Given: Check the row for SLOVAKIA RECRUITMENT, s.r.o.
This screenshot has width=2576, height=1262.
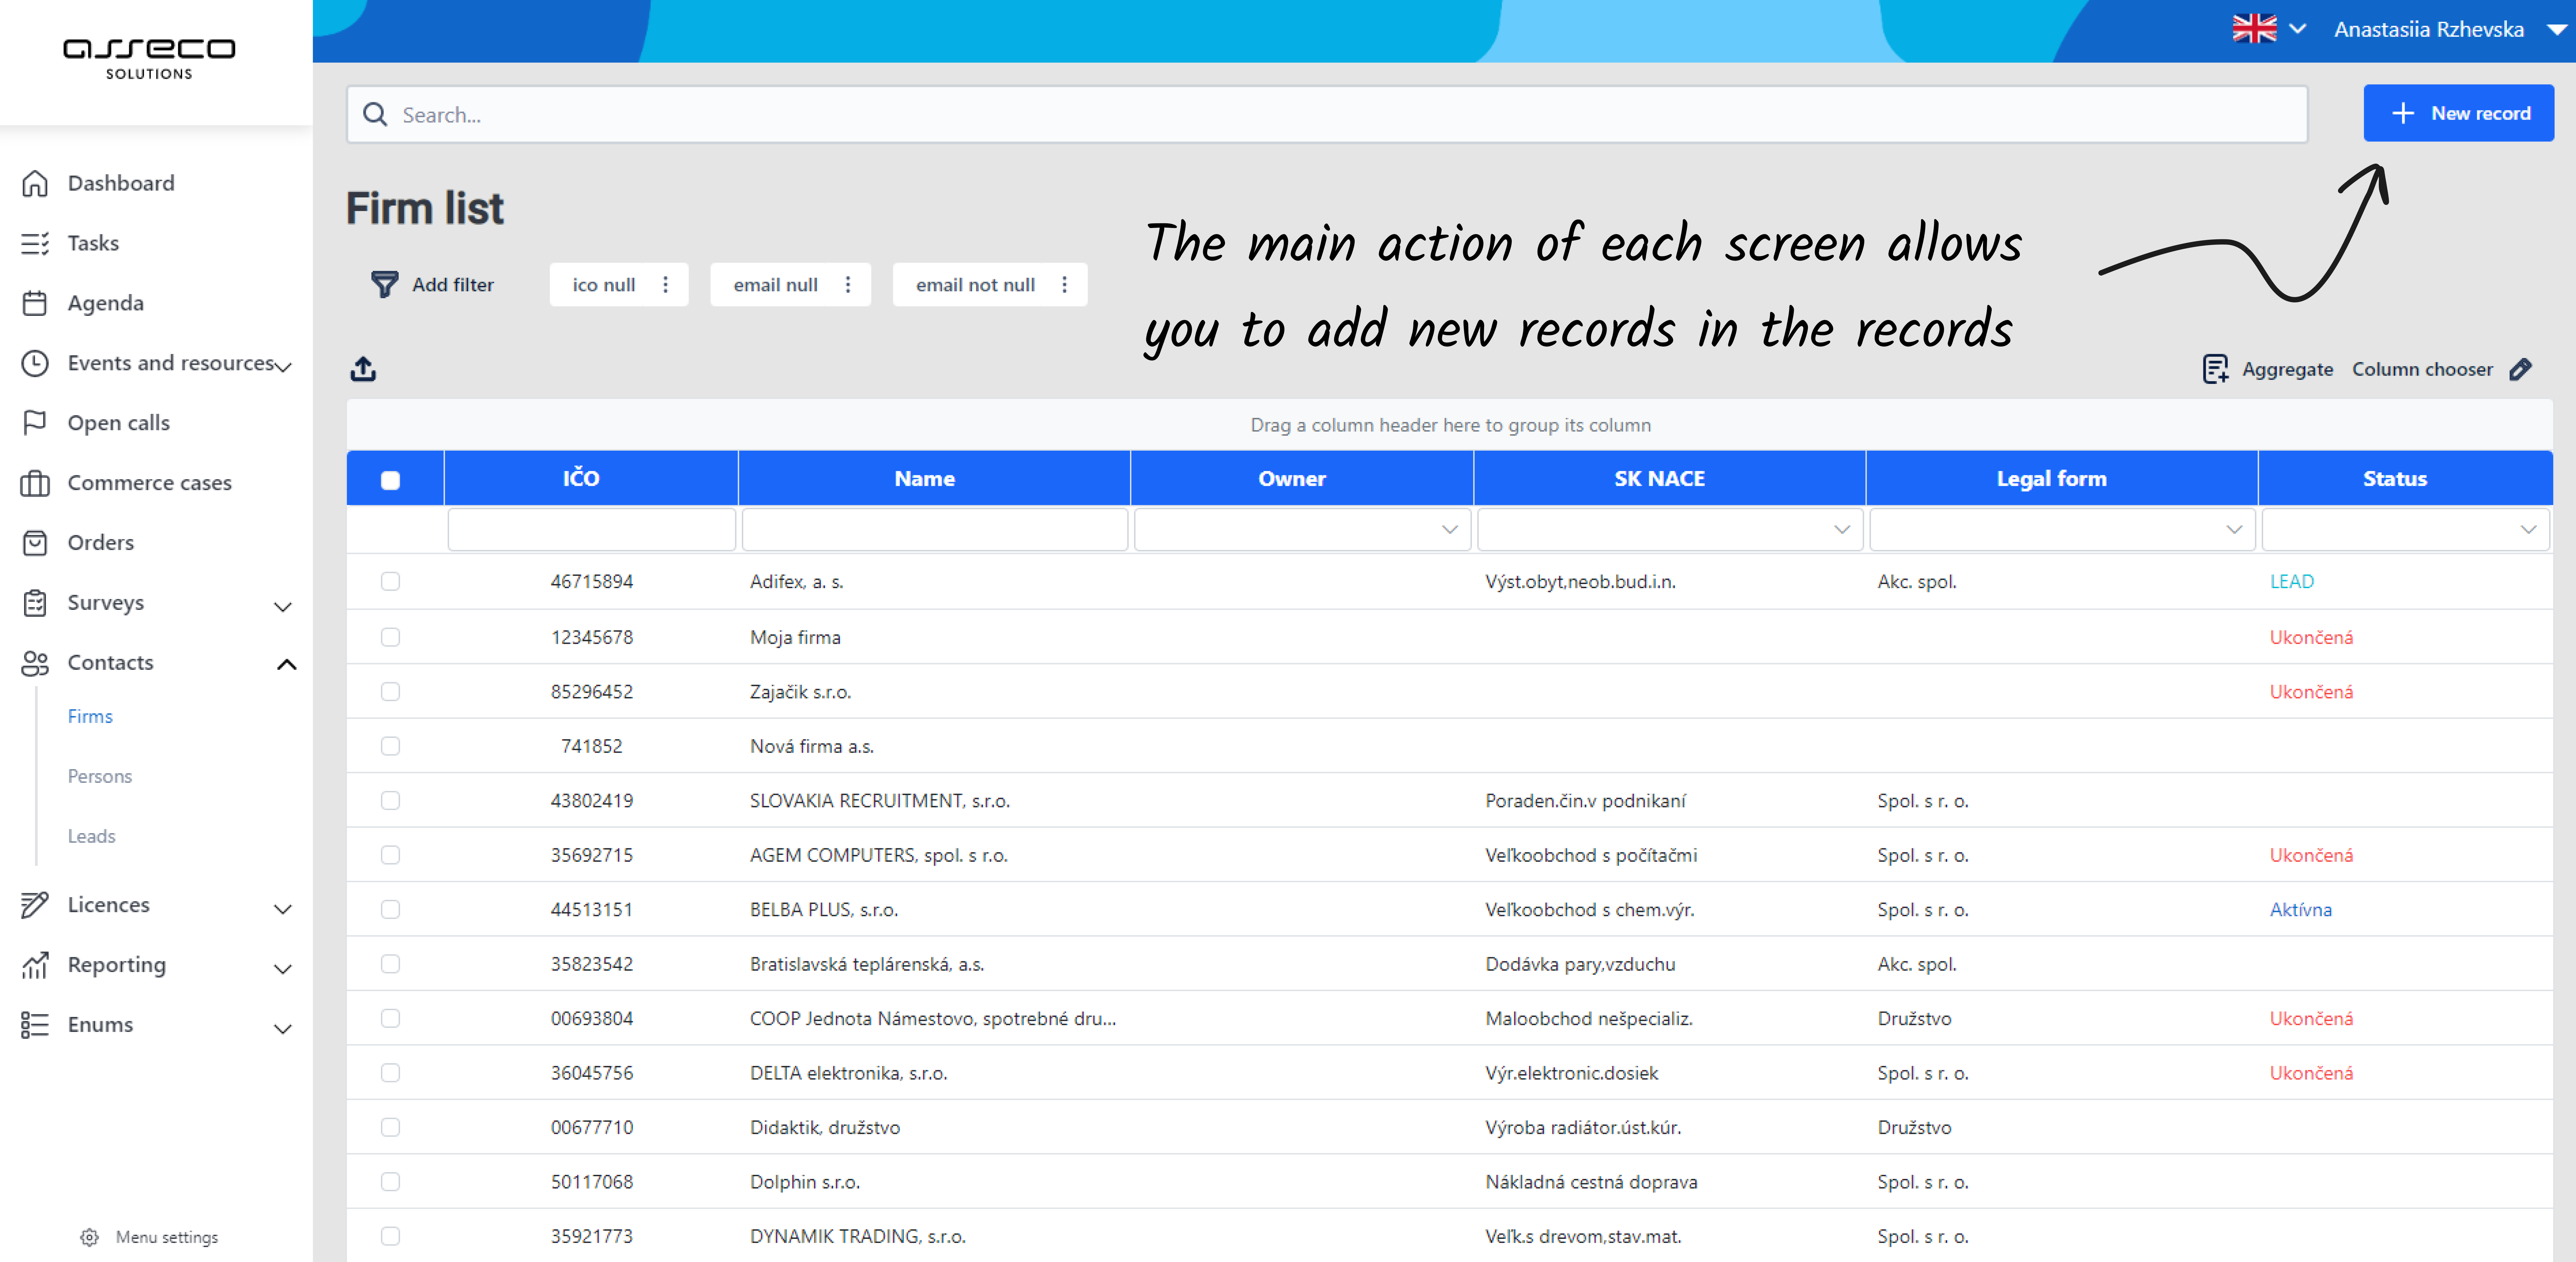Looking at the screenshot, I should [x=390, y=800].
